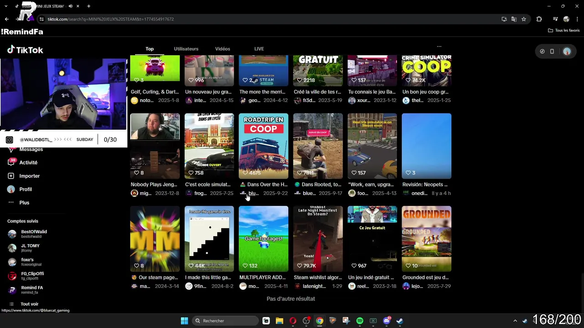Open the Ce Jeu Gratuit video
584x328 pixels.
click(372, 239)
